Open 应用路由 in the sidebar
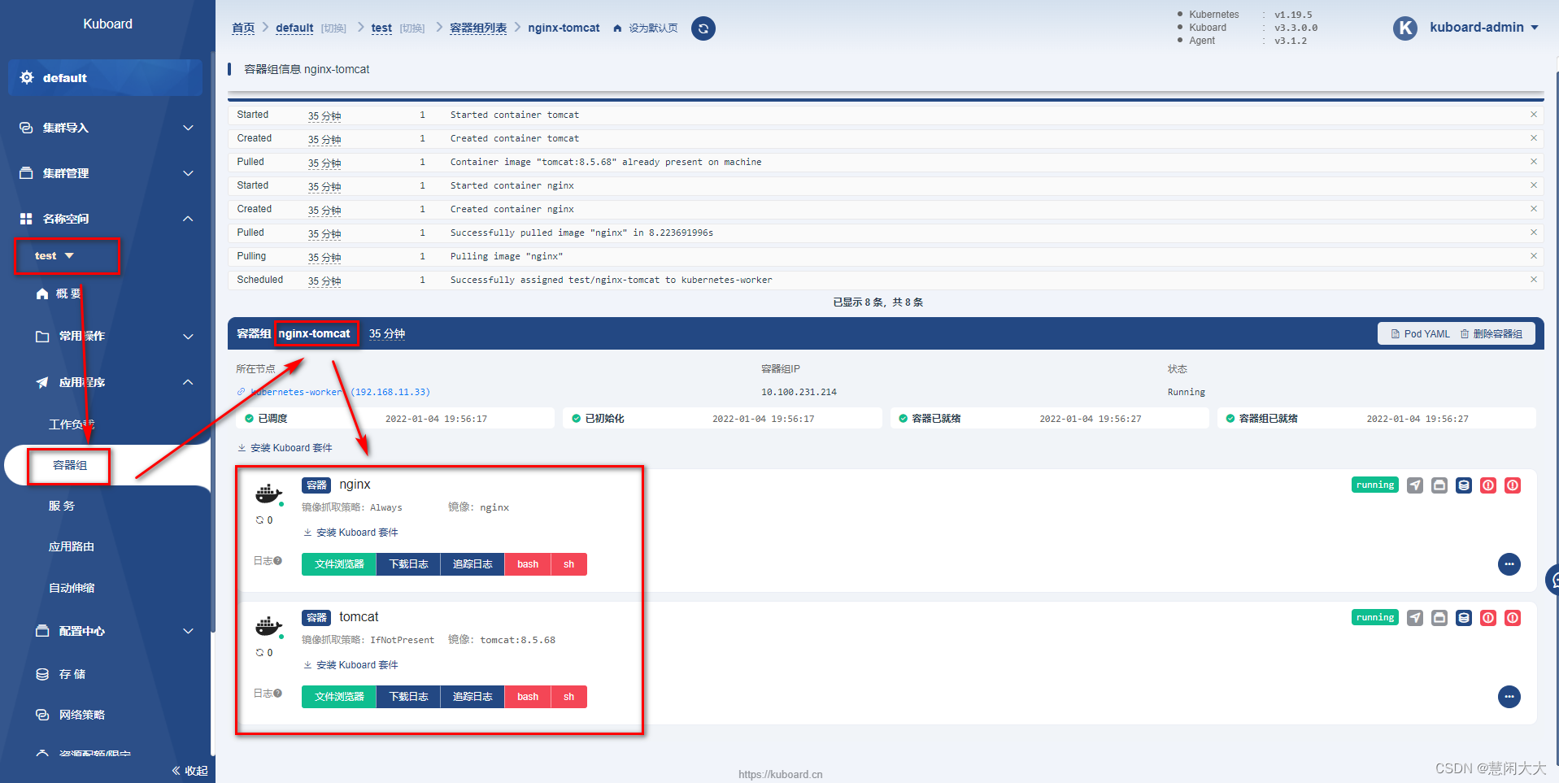Screen dimensions: 1559x783 (72, 546)
